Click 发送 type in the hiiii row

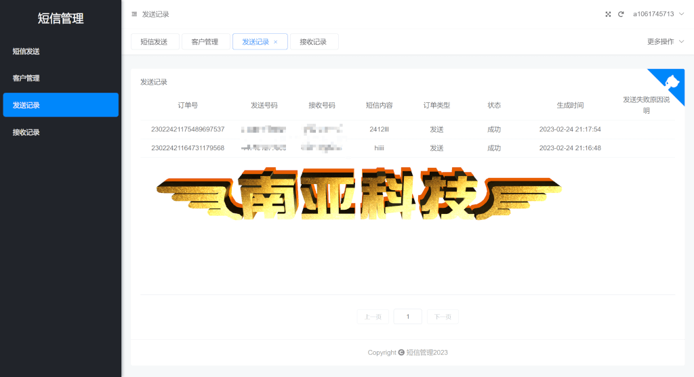(437, 148)
